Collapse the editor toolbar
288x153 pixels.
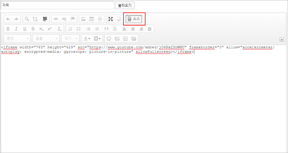tap(282, 39)
